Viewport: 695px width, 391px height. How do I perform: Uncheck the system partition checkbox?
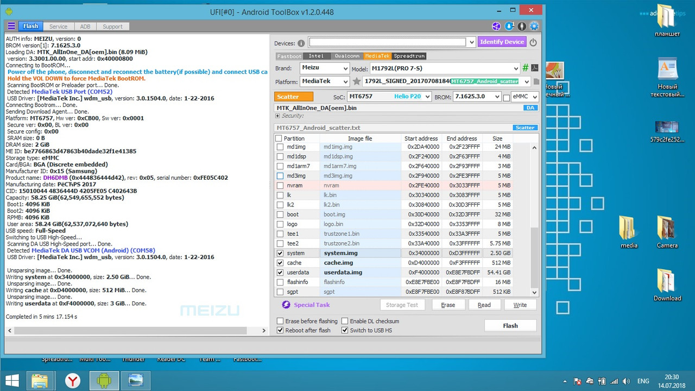pos(280,253)
